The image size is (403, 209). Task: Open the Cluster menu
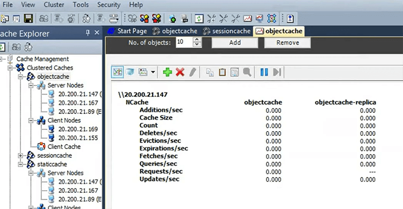click(54, 5)
